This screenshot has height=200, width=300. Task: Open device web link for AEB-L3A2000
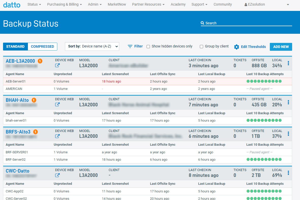57,65
